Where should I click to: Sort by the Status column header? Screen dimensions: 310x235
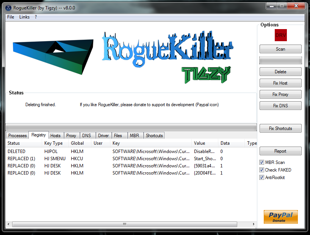coord(24,143)
